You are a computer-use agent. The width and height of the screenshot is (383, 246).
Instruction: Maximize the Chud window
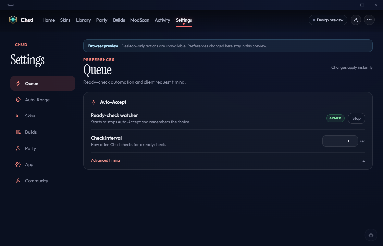(362, 5)
